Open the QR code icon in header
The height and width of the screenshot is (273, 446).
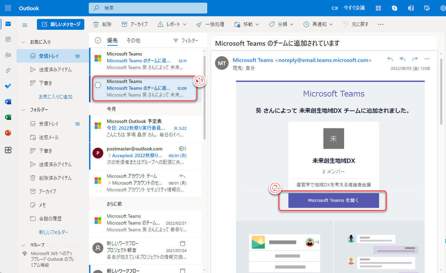point(378,8)
